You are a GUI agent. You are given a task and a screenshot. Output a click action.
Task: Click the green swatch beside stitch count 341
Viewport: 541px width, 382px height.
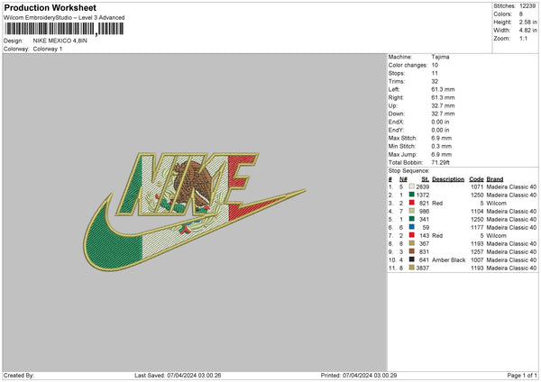[x=412, y=219]
